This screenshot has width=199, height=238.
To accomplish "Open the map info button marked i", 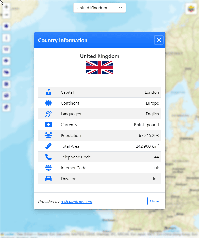I will pyautogui.click(x=6, y=38).
